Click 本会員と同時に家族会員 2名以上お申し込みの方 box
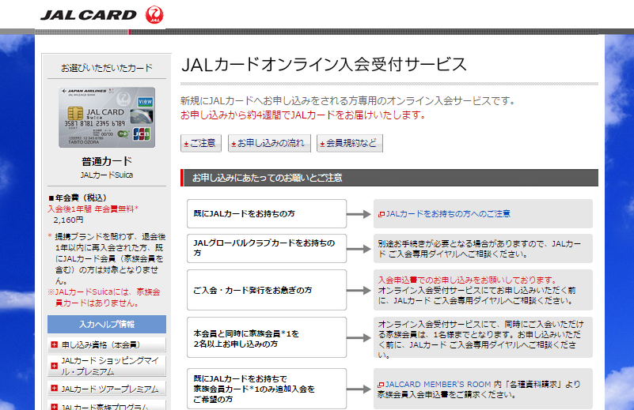The image size is (634, 410). [x=267, y=337]
